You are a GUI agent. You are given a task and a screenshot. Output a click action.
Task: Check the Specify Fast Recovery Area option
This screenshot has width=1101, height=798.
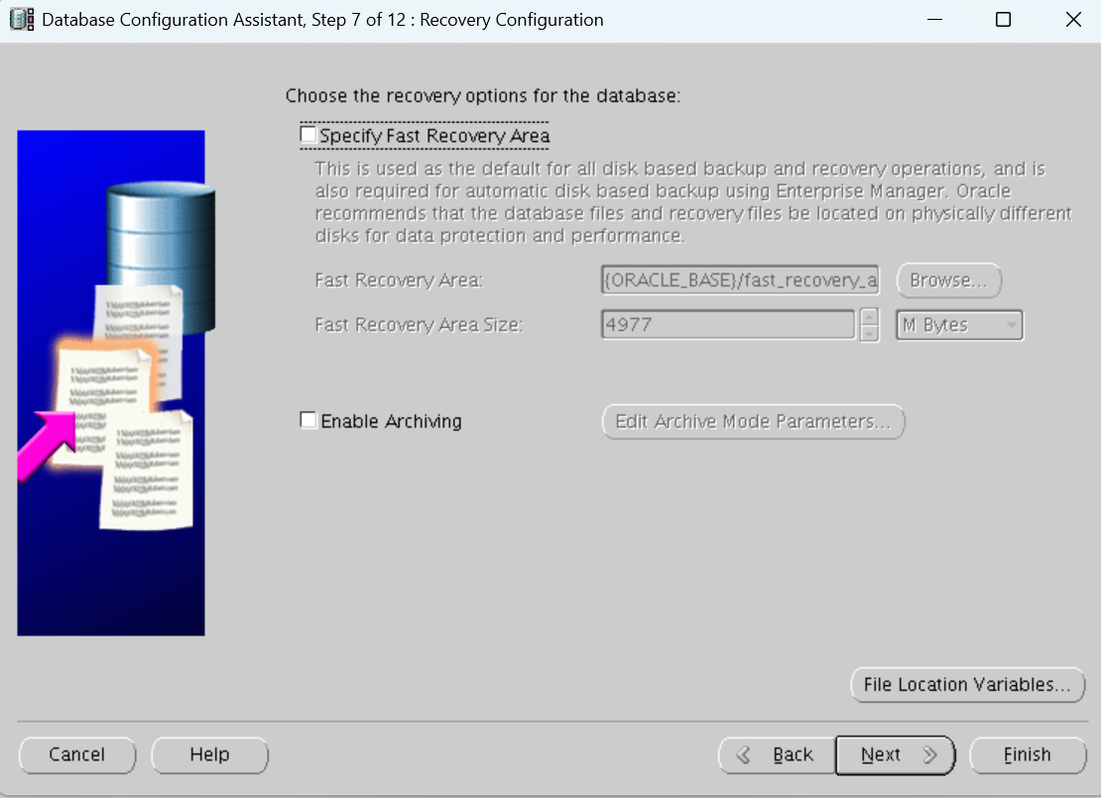[307, 134]
